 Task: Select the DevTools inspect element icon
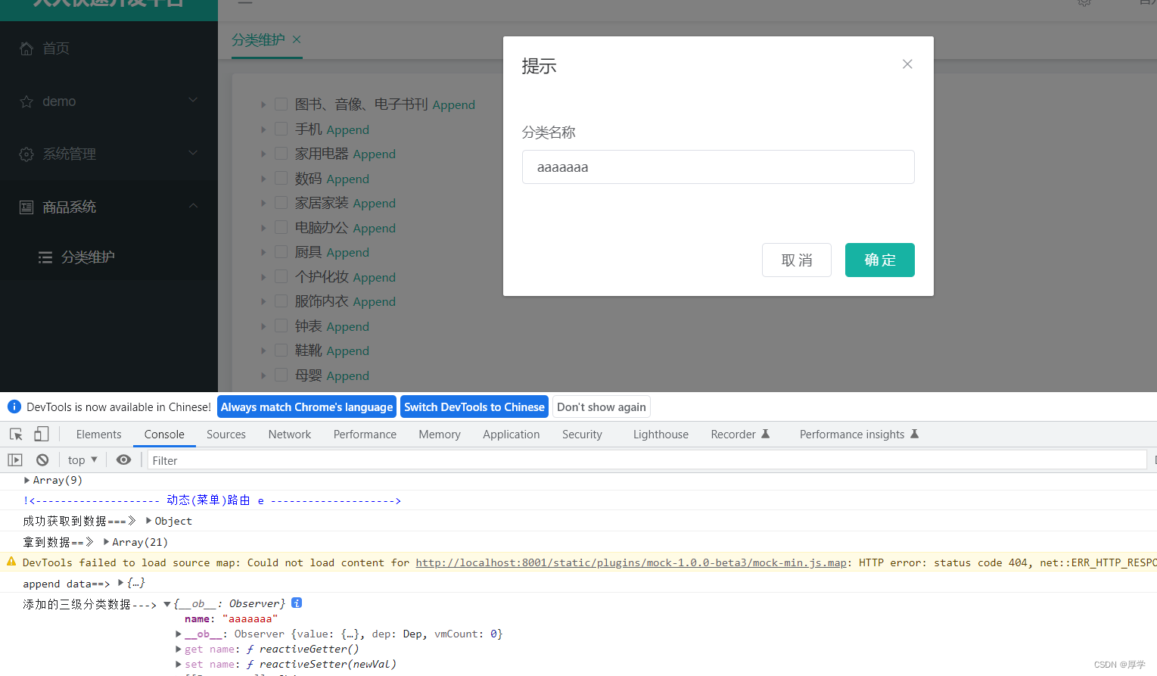[x=16, y=434]
